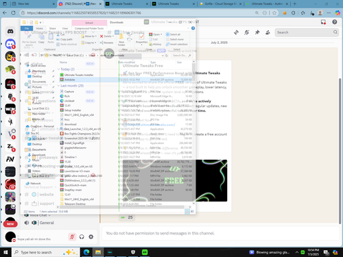
Task: Click Invert selection in ribbon
Action: [177, 45]
